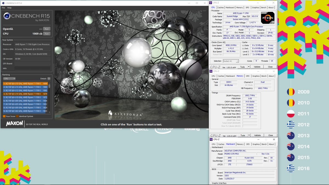Image resolution: width=329 pixels, height=185 pixels.
Task: Select ranking entry 5 scoring 1872
Action: 25,97
